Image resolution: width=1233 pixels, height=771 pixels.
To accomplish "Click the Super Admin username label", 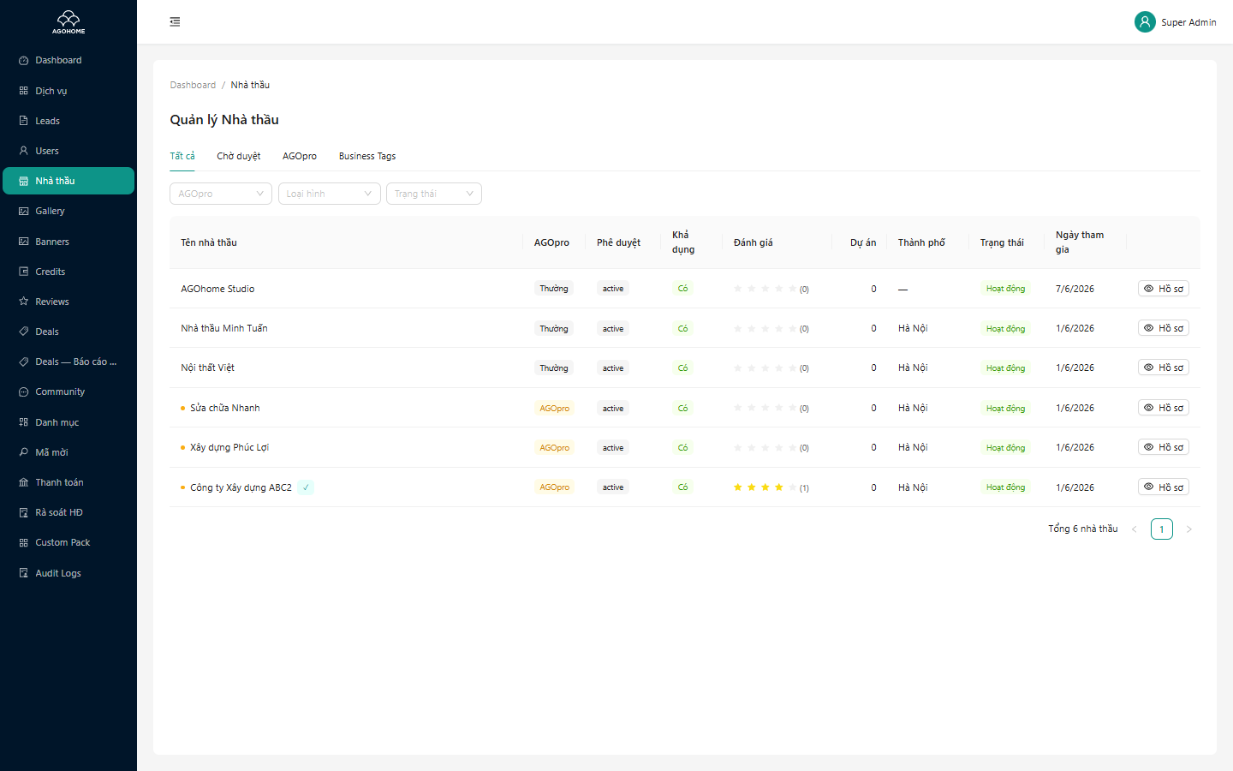I will pos(1188,22).
